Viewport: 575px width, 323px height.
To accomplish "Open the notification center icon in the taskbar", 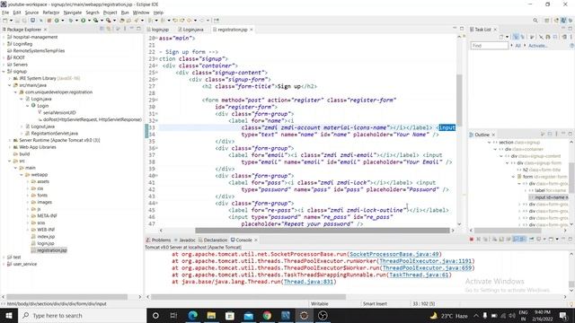I will point(563,315).
